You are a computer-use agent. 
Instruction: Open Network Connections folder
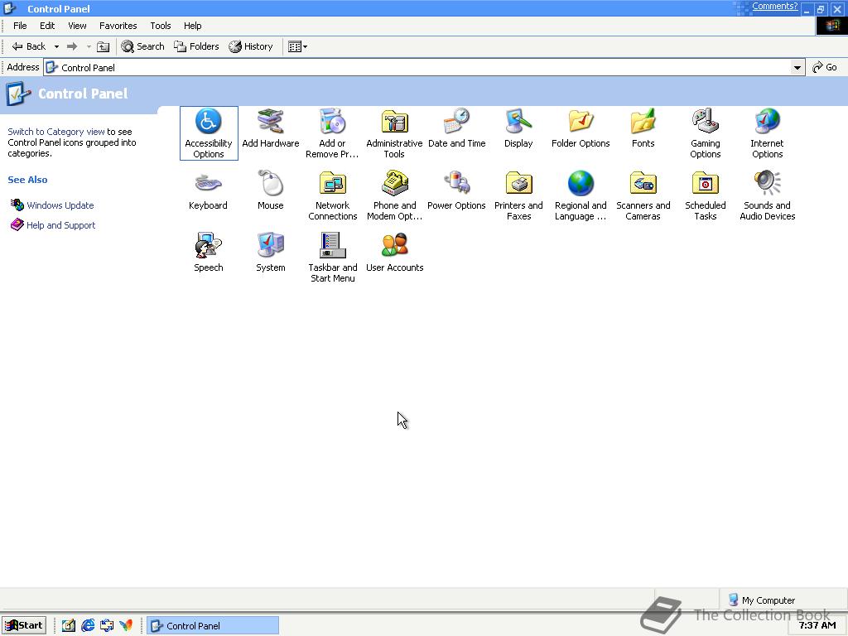(333, 195)
